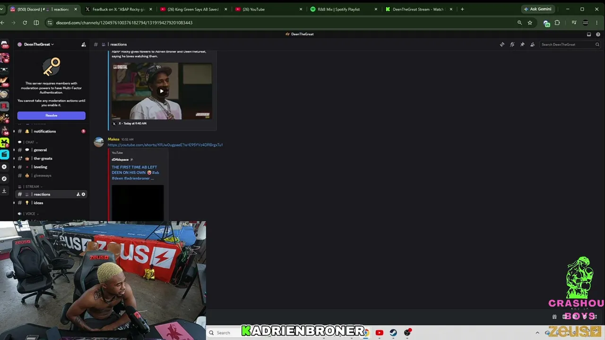
Task: Open notification settings bell-slash icon
Action: point(512,44)
